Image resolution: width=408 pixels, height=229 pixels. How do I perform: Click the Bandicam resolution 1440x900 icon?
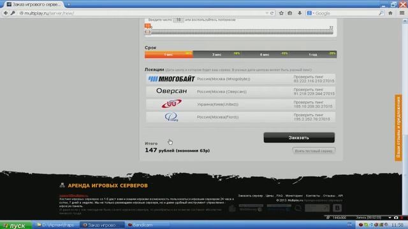[x=328, y=218]
